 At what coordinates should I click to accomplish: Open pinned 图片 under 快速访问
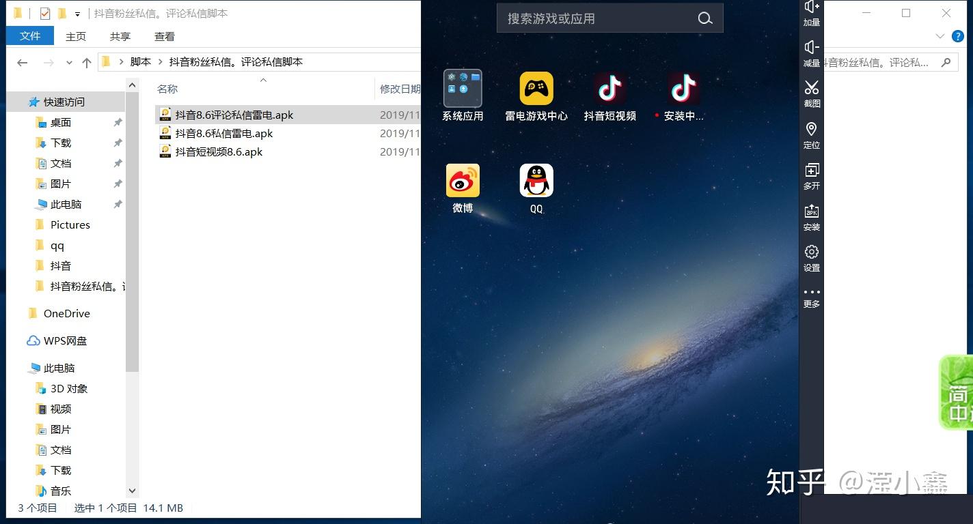pos(61,184)
